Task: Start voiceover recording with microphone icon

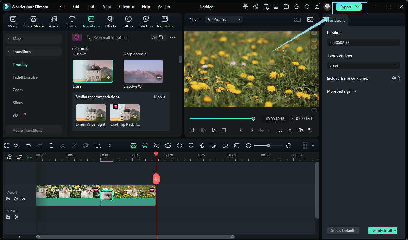Action: point(202,146)
